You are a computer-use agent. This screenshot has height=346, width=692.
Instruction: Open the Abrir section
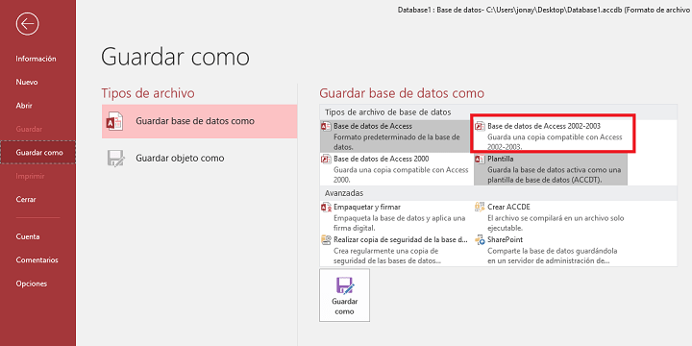point(24,106)
